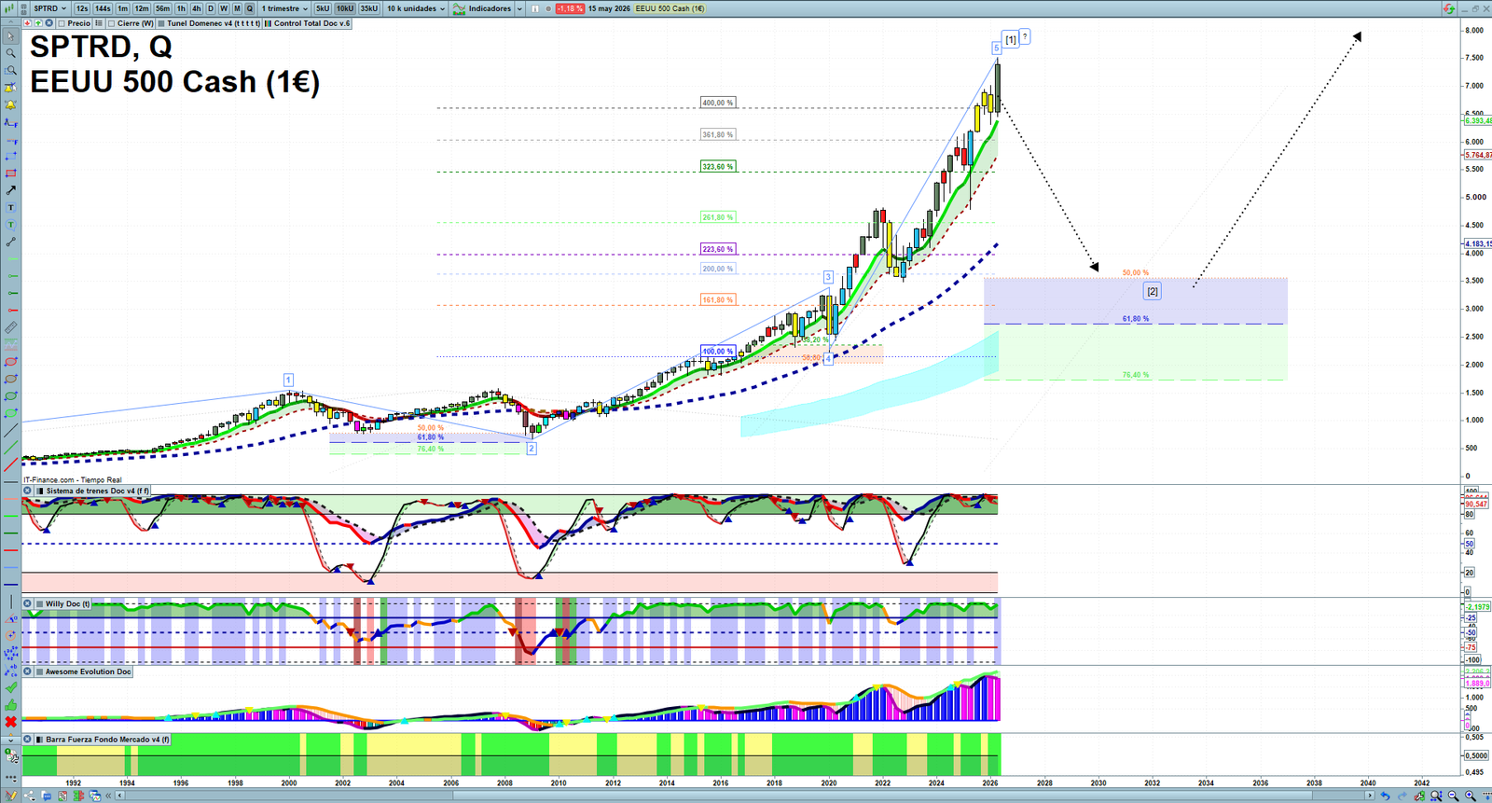Close the Willy Doc indicator panel

(x=28, y=603)
